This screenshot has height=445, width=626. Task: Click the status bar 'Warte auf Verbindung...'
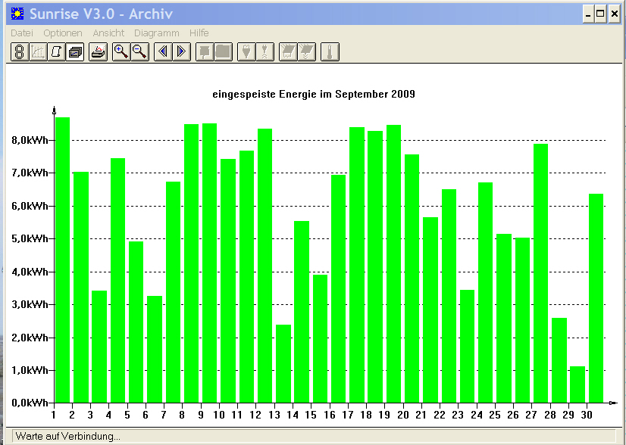tap(68, 436)
